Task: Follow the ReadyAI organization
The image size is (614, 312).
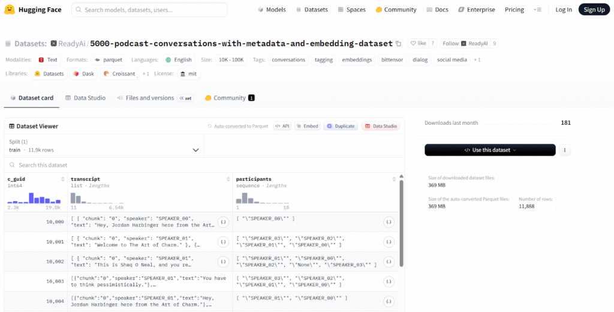Action: click(x=465, y=44)
